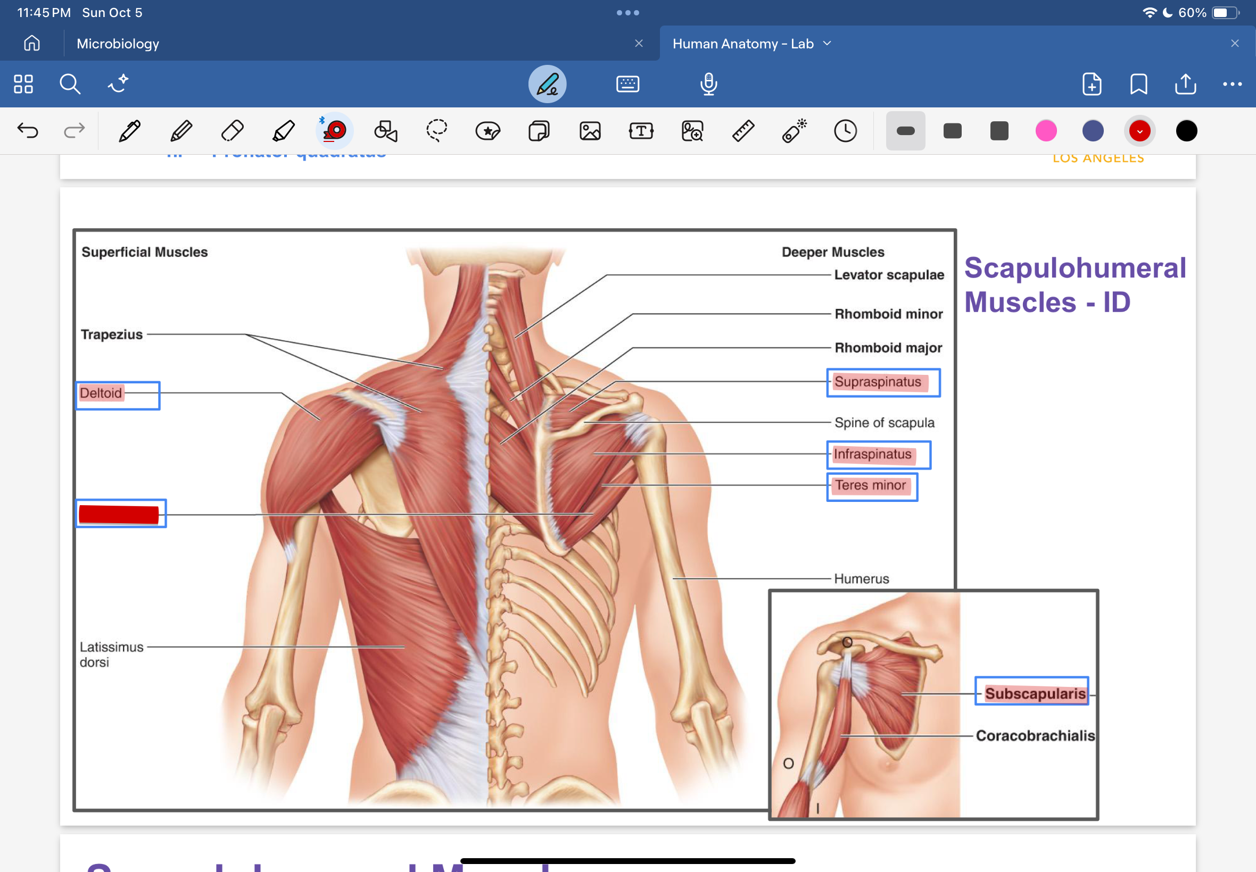Screen dimensions: 1256x872
Task: Choose the lasso selection tool
Action: [436, 131]
